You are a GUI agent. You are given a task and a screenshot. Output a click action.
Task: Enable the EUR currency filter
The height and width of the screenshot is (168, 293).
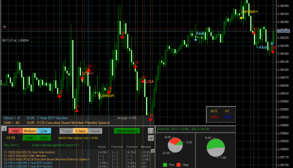pyautogui.click(x=30, y=138)
